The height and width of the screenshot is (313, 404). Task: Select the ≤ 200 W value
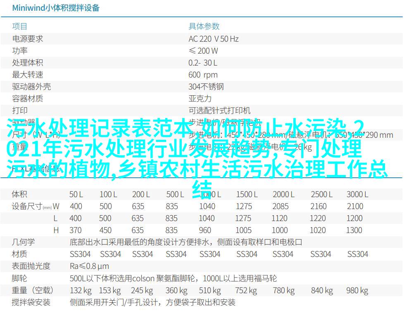[x=203, y=51]
